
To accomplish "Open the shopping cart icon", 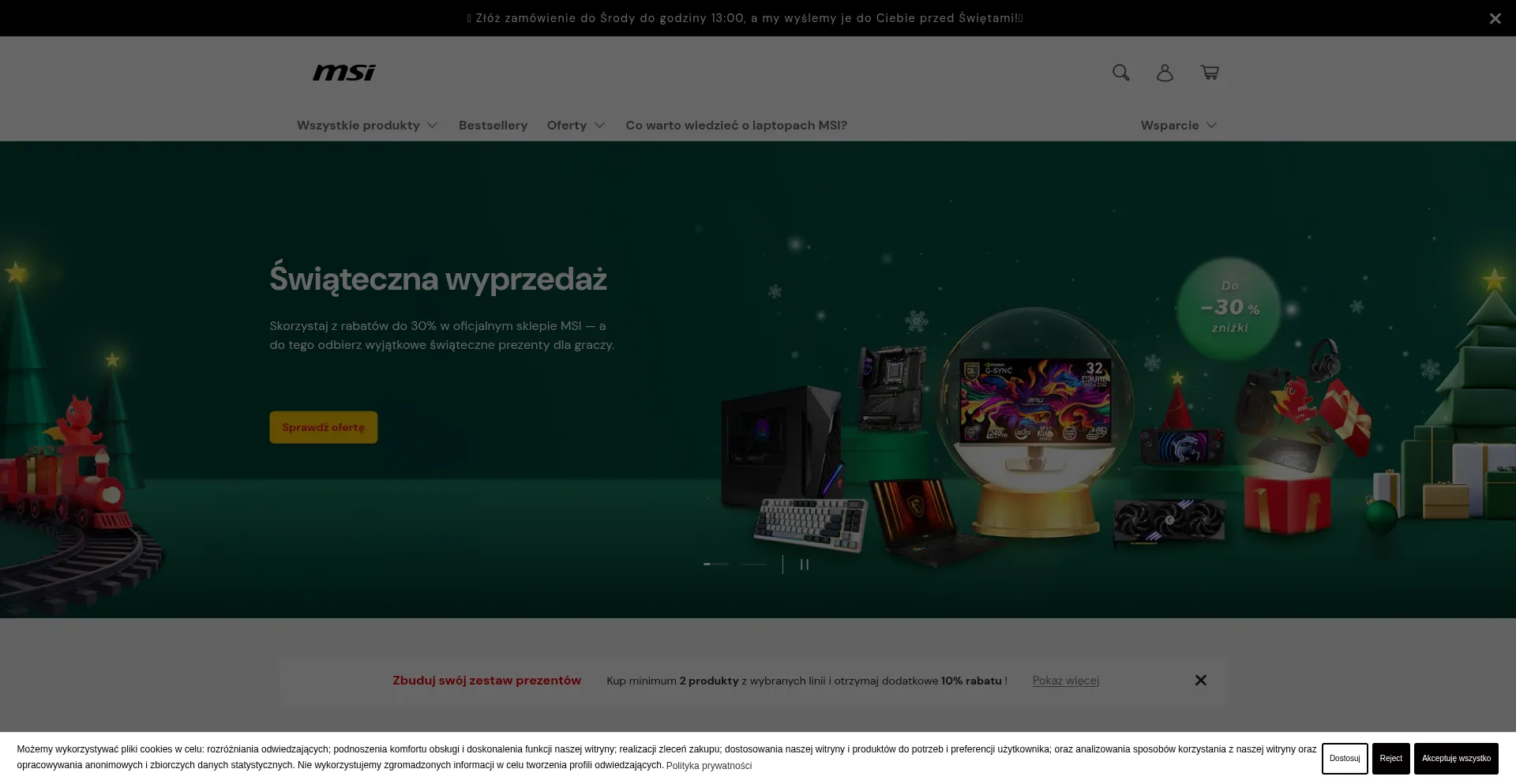I will coord(1210,72).
